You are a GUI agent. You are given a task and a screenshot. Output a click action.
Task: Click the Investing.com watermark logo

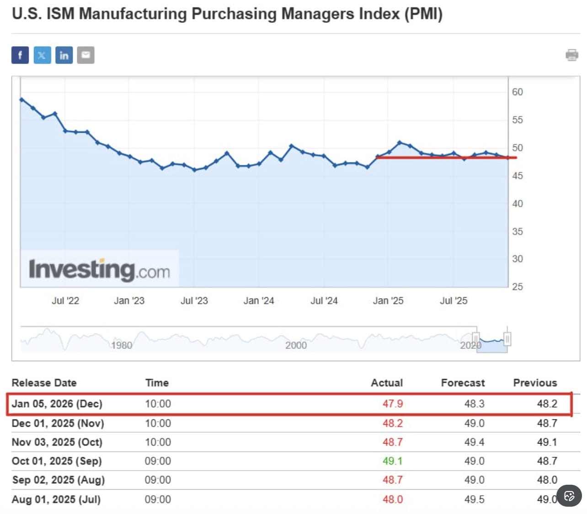(x=100, y=269)
